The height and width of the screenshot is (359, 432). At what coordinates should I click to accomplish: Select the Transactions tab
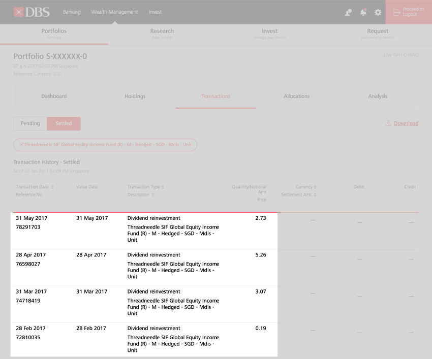coord(215,96)
